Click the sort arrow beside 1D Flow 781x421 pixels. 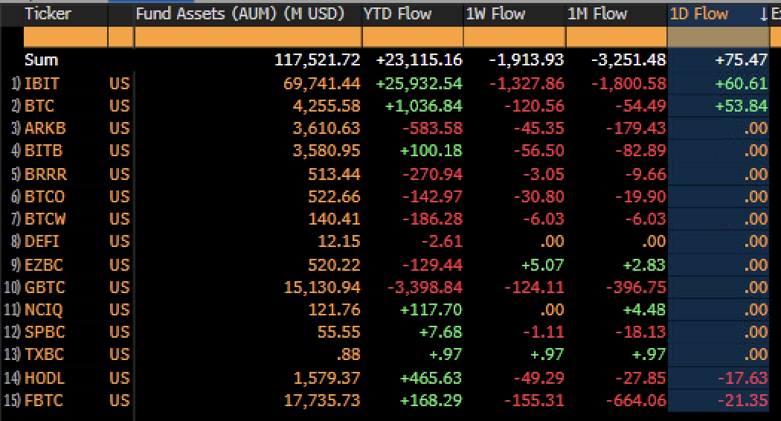tap(764, 14)
